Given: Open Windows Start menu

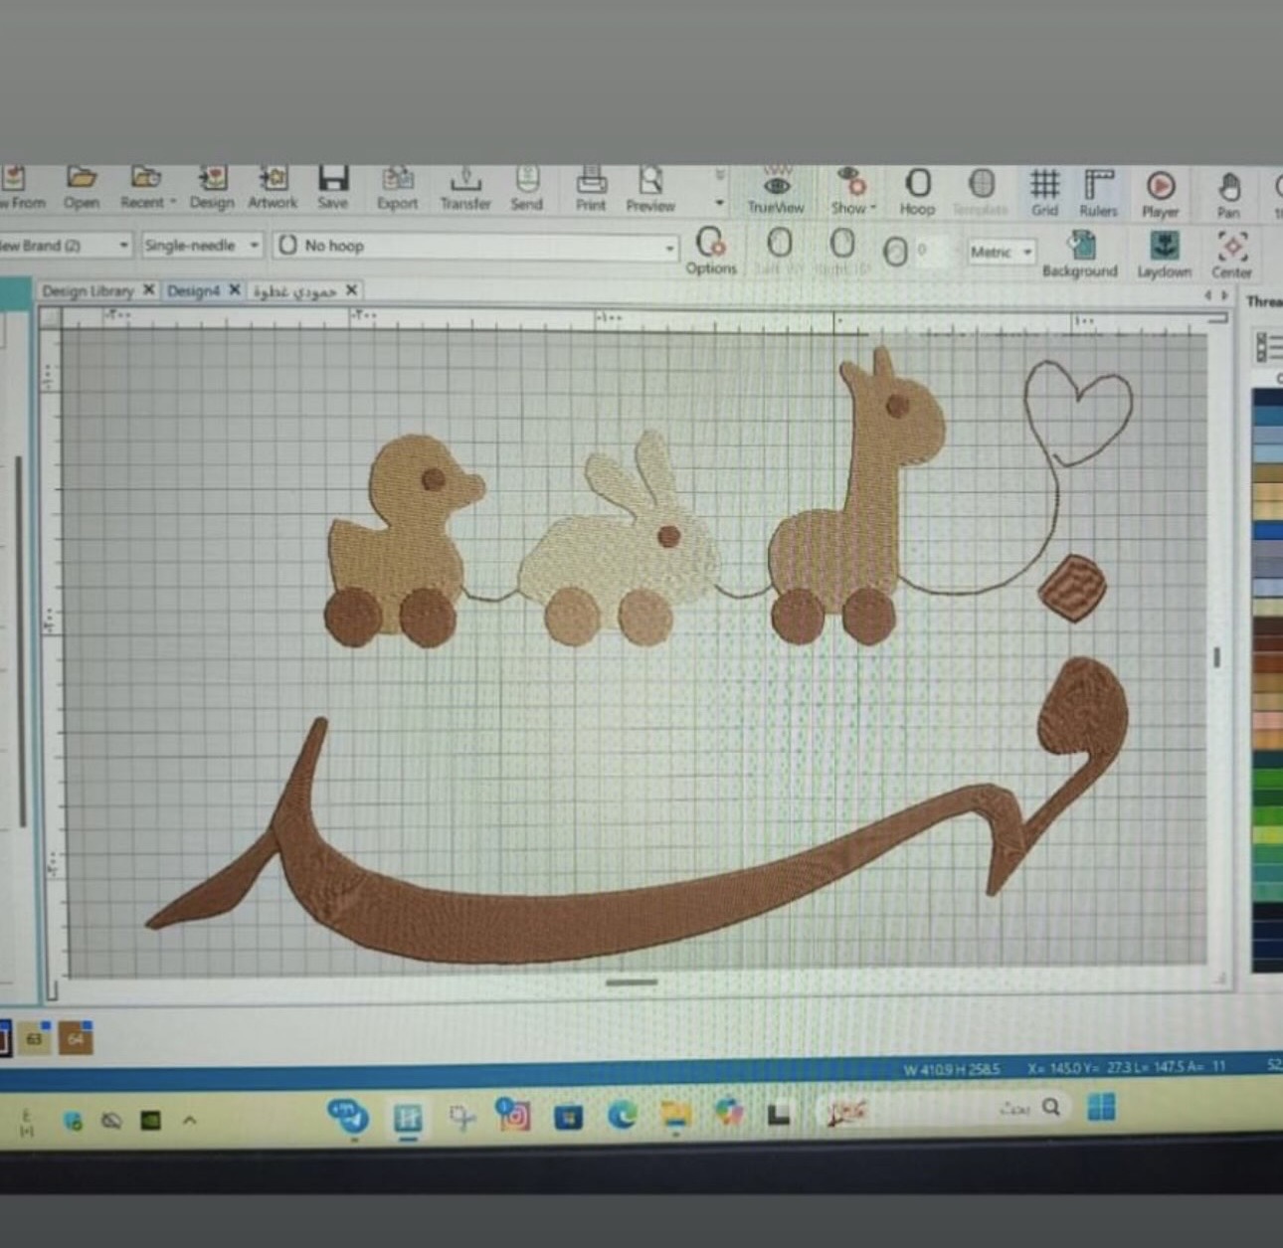Looking at the screenshot, I should click(1101, 1107).
